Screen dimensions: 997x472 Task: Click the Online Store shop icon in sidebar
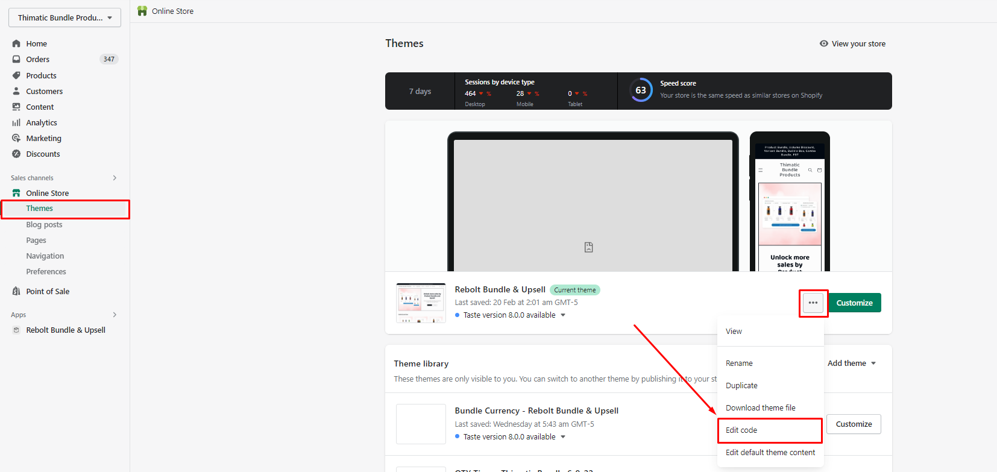point(16,193)
